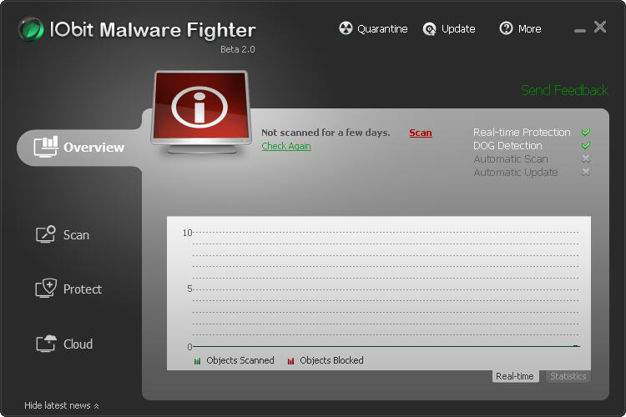Click the Protect shield icon
Image resolution: width=626 pixels, height=417 pixels.
click(x=46, y=289)
